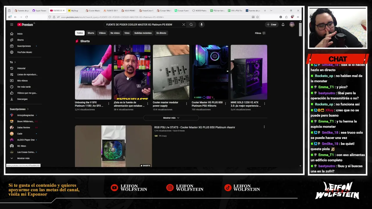Open Ver más tarde list
Image resolution: width=372 pixels, height=209 pixels.
click(x=24, y=87)
